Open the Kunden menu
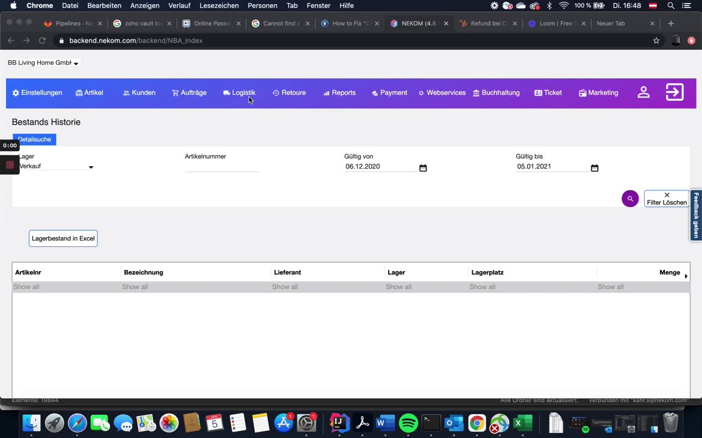The height and width of the screenshot is (438, 702). tap(139, 93)
